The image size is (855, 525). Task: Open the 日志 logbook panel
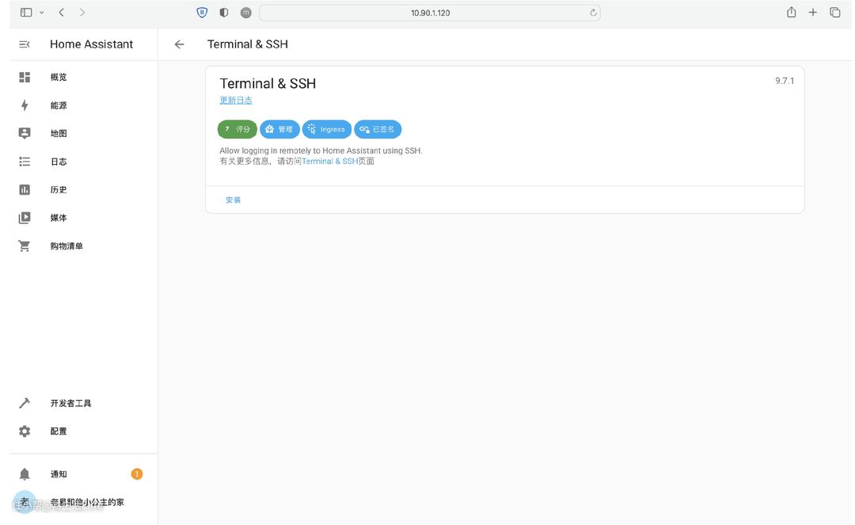click(59, 162)
